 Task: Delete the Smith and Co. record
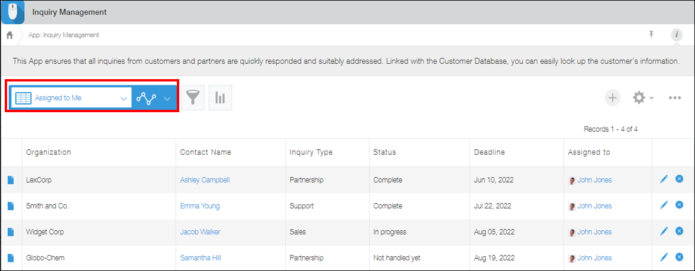click(679, 205)
